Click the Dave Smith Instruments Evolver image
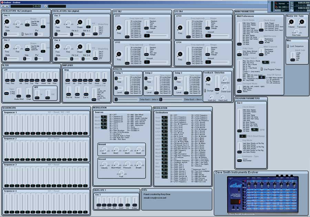The width and height of the screenshot is (310, 217). (x=263, y=195)
